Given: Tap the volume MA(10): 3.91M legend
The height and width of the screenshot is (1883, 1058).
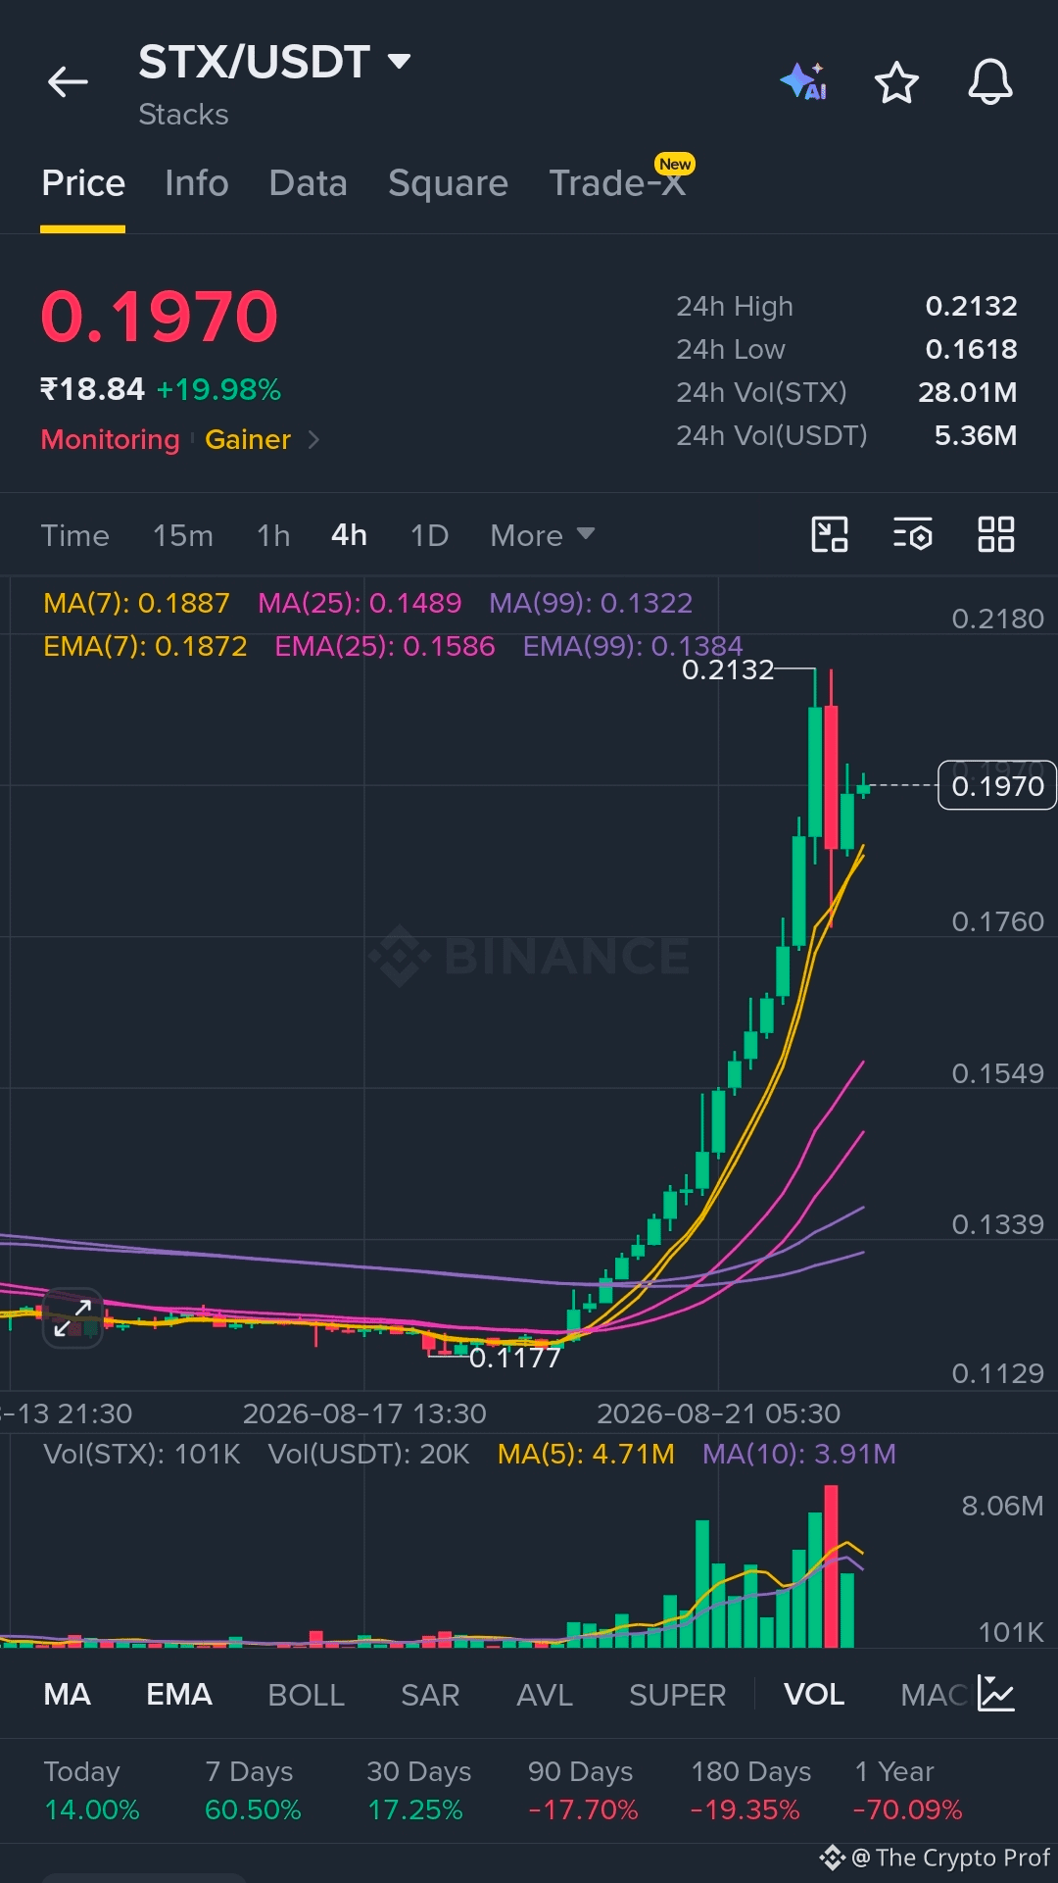Looking at the screenshot, I should click(x=799, y=1454).
